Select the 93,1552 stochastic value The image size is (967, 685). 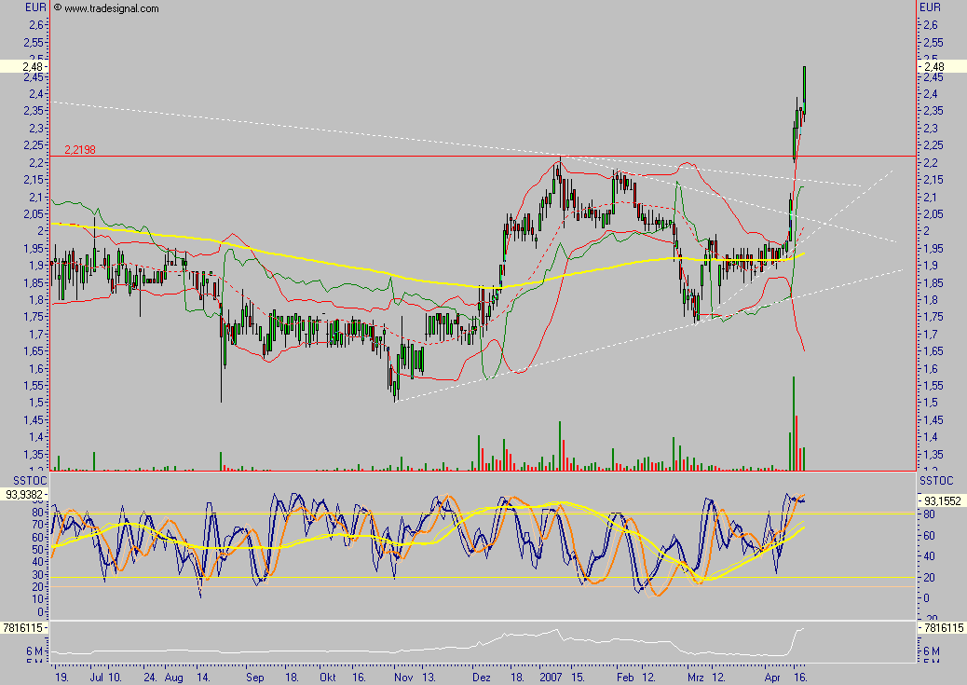point(943,501)
